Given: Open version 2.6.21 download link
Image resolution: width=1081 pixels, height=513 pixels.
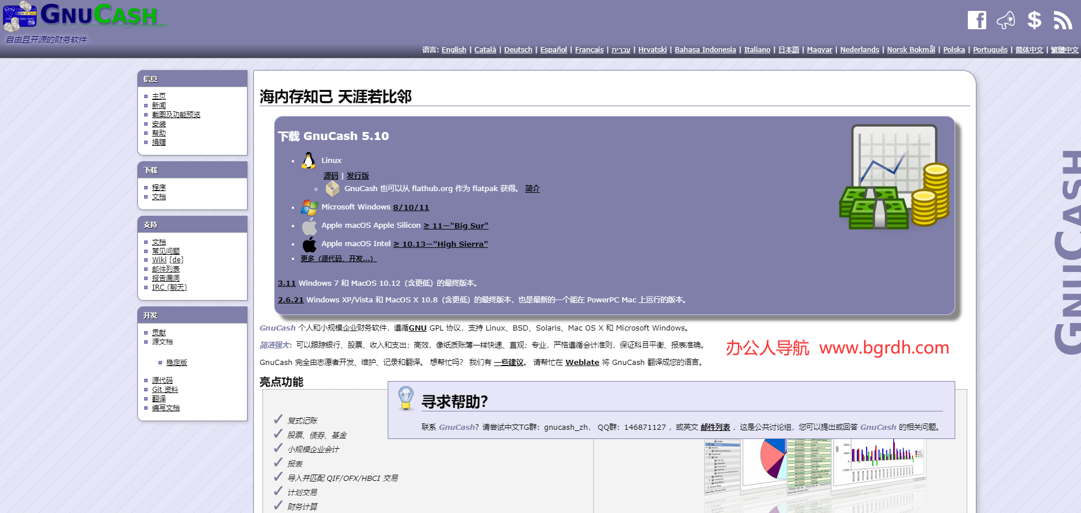Looking at the screenshot, I should [291, 300].
